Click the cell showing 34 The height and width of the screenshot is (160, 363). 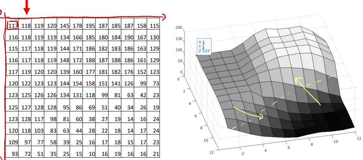[x=128, y=105]
